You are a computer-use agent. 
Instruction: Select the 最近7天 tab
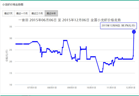pyautogui.click(x=8, y=13)
